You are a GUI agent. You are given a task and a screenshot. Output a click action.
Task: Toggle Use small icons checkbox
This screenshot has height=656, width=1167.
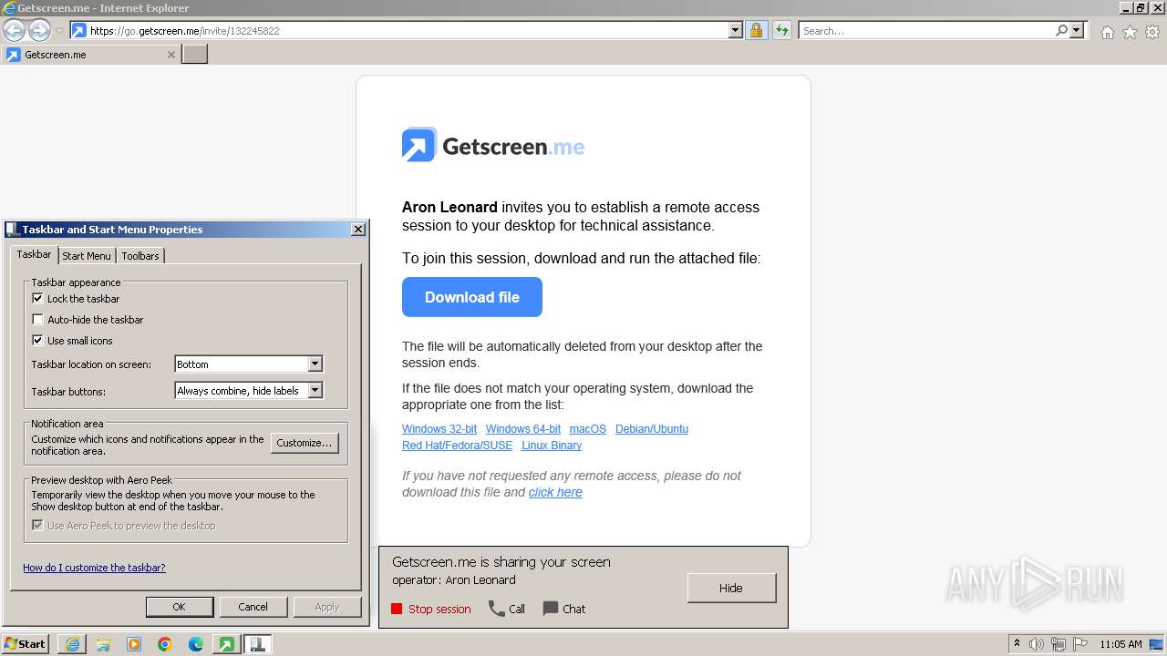point(37,340)
